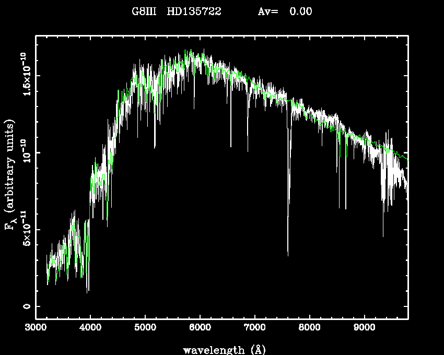The width and height of the screenshot is (444, 355).
Task: Click the 5000 tick label on x-axis
Action: point(145,328)
